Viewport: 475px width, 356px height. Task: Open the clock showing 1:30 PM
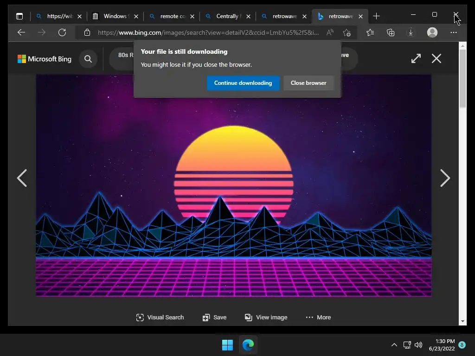point(442,345)
